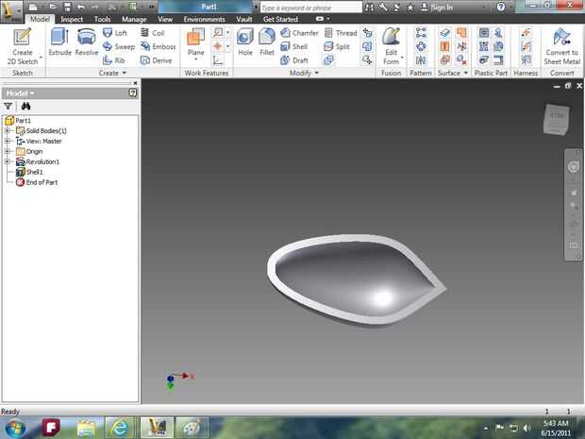Click the Windows Start button
Viewport: 585px width, 439px height.
[x=14, y=428]
